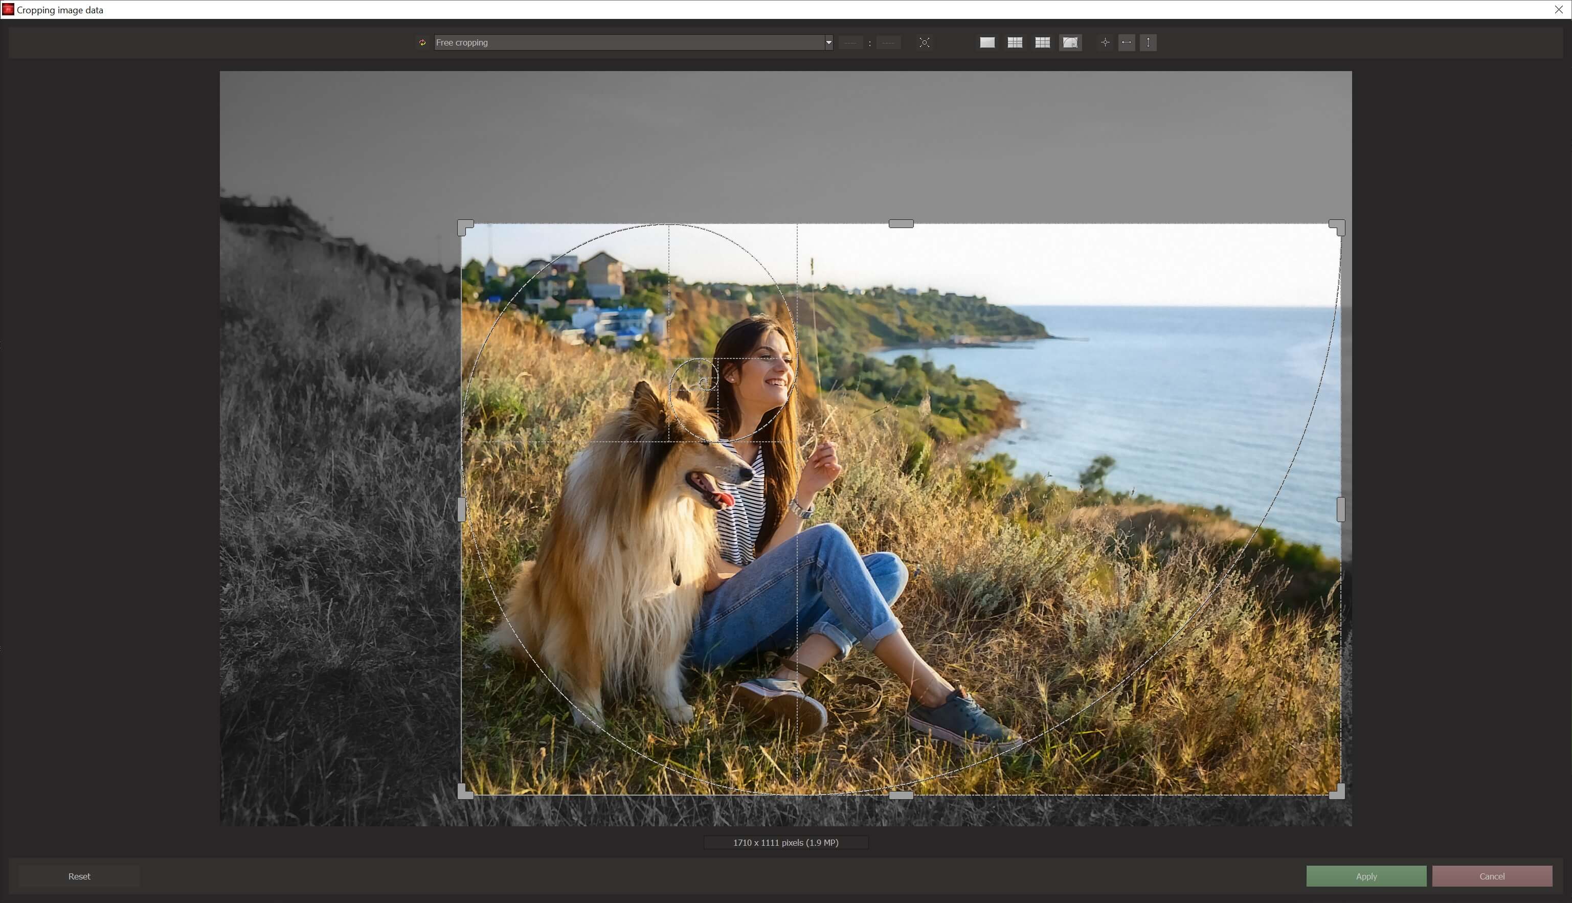Click the Reset button

[79, 876]
